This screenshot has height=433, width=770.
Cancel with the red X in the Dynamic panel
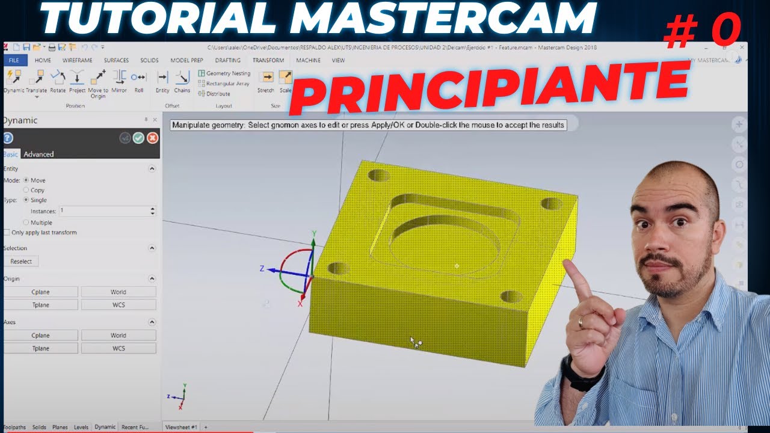pos(153,138)
